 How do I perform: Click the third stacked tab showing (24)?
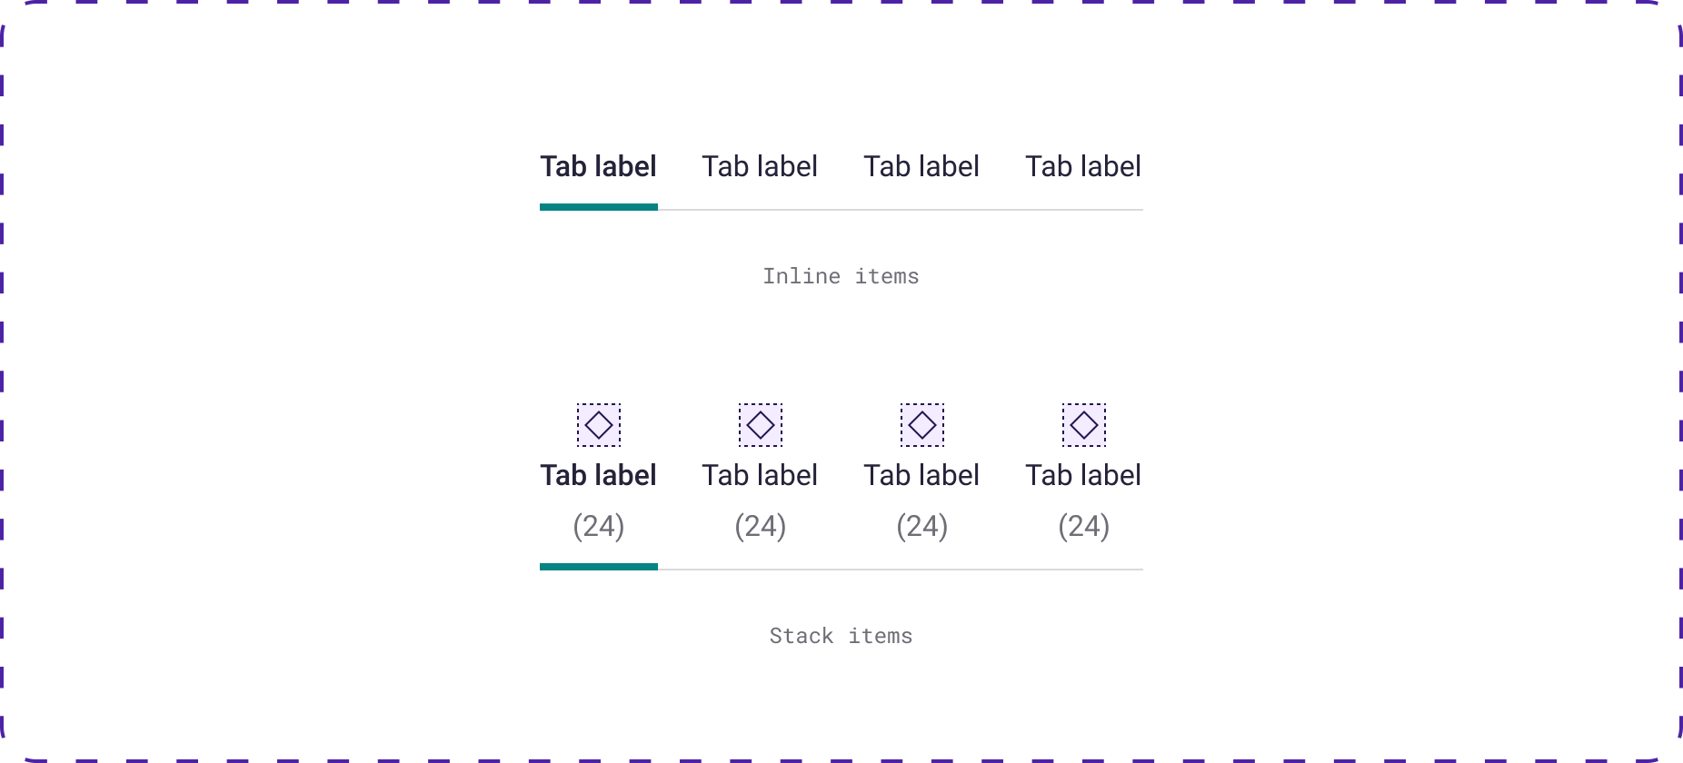click(921, 474)
